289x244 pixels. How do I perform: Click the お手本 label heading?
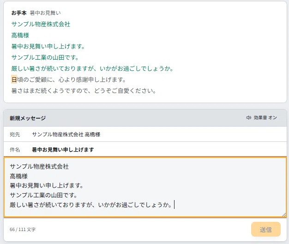coord(19,13)
